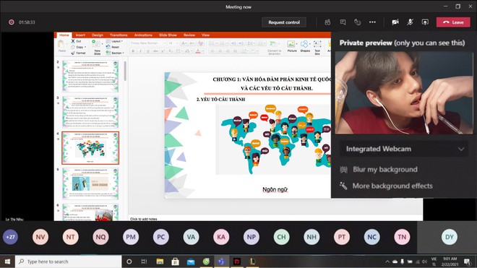This screenshot has width=477, height=268.
Task: Switch to PowerPoint Design tab
Action: click(98, 35)
